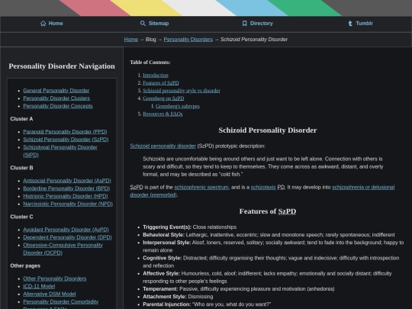Click the Other pages heading
This screenshot has height=309, width=412.
(25, 266)
